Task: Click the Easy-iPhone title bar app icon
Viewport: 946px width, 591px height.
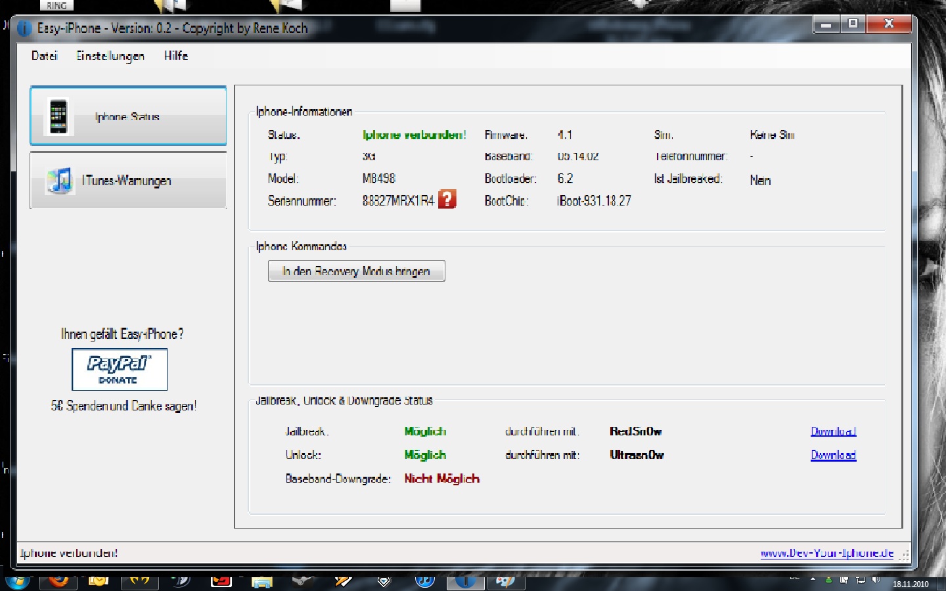Action: [24, 28]
